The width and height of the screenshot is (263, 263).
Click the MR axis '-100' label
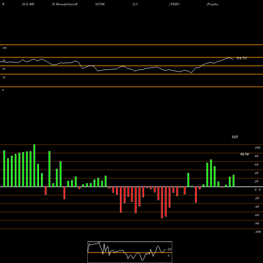pos(257,232)
